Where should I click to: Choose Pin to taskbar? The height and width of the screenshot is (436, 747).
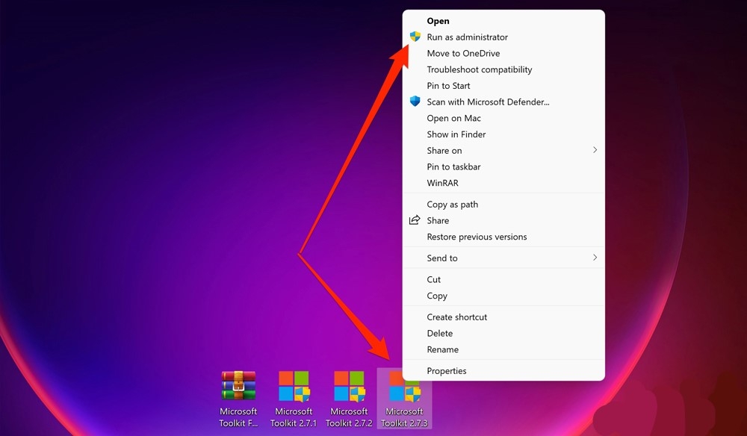503,166
